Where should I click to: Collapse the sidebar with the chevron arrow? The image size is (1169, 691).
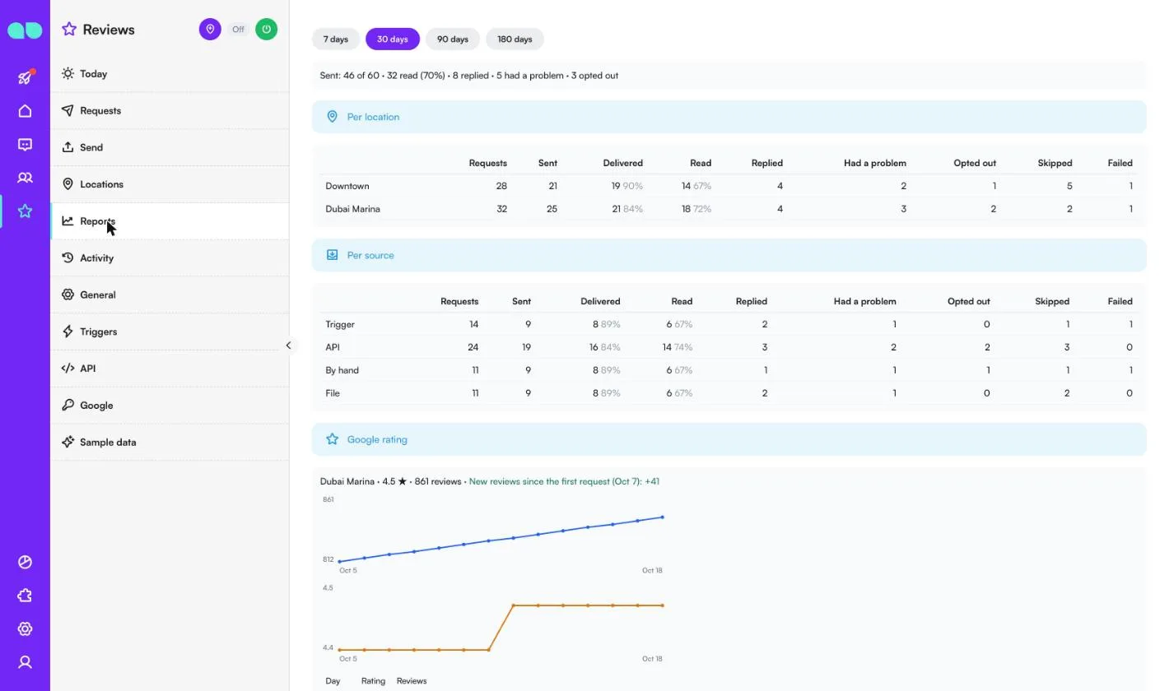click(288, 345)
